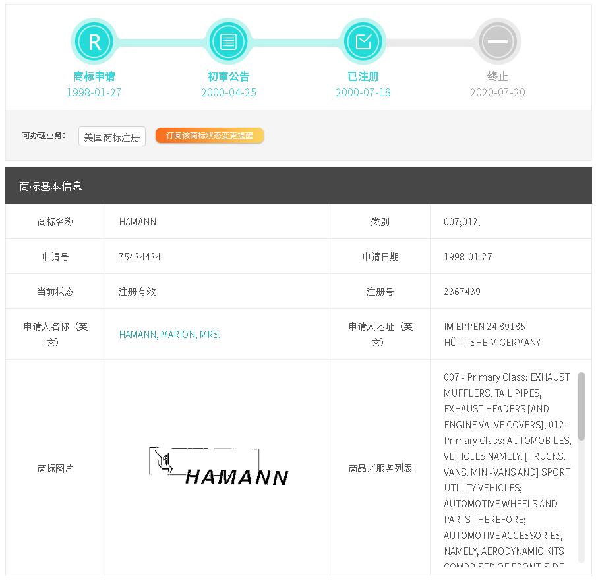The height and width of the screenshot is (581, 596).
Task: Click the class value 007;012;
Action: pyautogui.click(x=462, y=221)
